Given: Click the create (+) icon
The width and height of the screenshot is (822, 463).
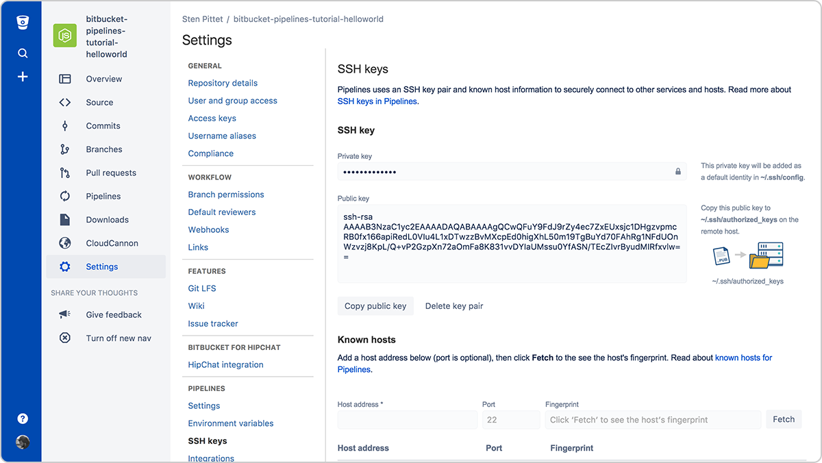Looking at the screenshot, I should [23, 77].
